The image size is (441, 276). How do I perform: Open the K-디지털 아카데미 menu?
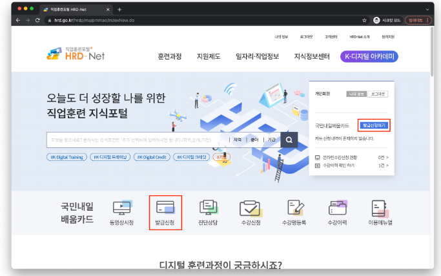(369, 56)
